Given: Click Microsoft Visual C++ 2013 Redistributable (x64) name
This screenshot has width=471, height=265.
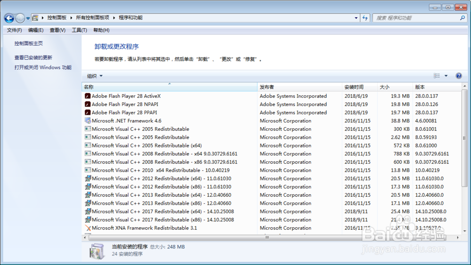Looking at the screenshot, I should click(162, 195).
